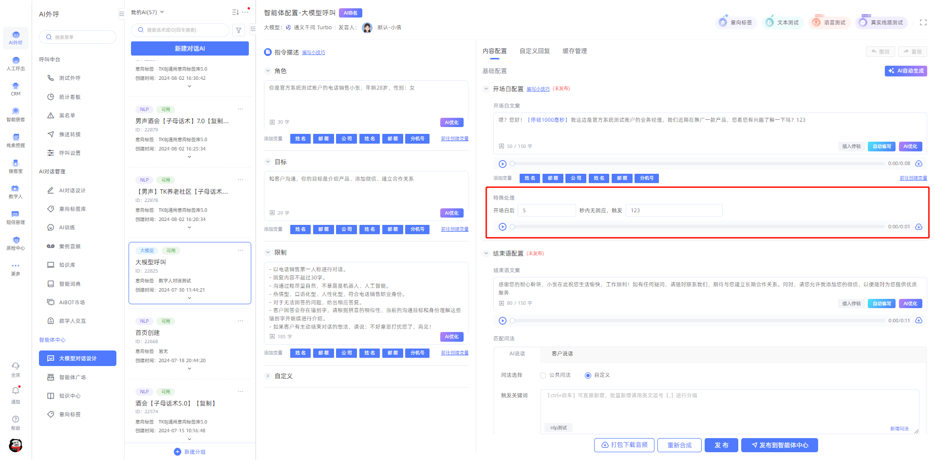The image size is (935, 460).
Task: Show 更多 modules in left rail
Action: (16, 269)
